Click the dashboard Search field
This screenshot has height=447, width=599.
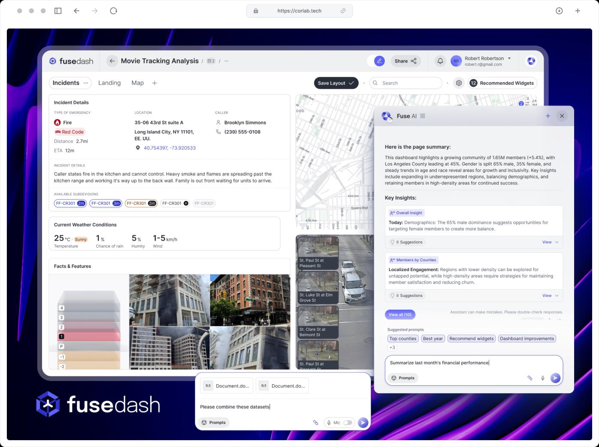point(405,83)
